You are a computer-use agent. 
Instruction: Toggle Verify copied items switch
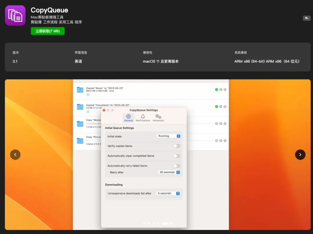tap(177, 146)
